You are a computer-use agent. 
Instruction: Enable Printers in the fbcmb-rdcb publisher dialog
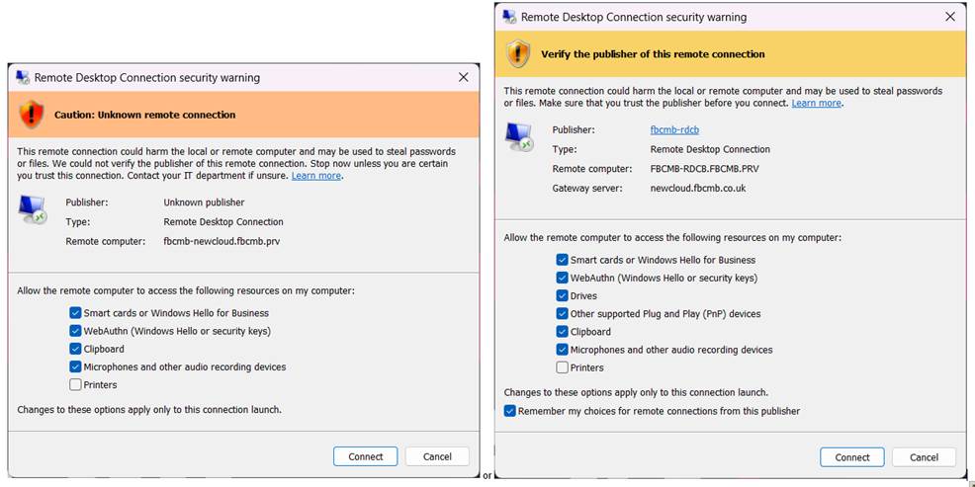coord(563,367)
